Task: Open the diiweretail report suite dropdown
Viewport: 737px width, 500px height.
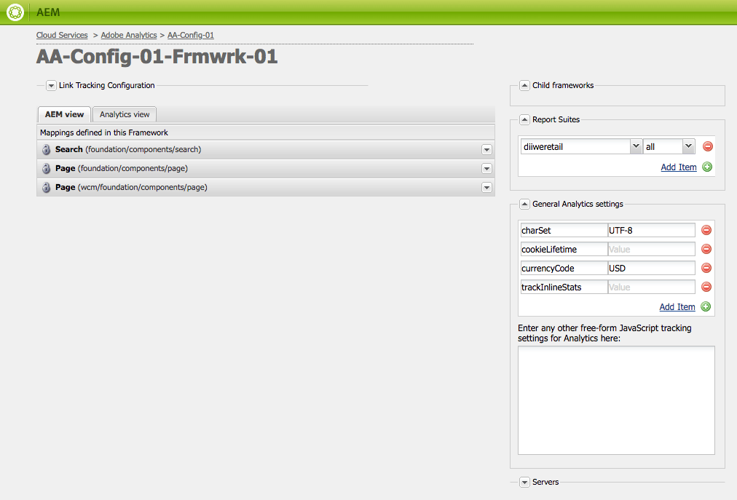Action: 636,146
